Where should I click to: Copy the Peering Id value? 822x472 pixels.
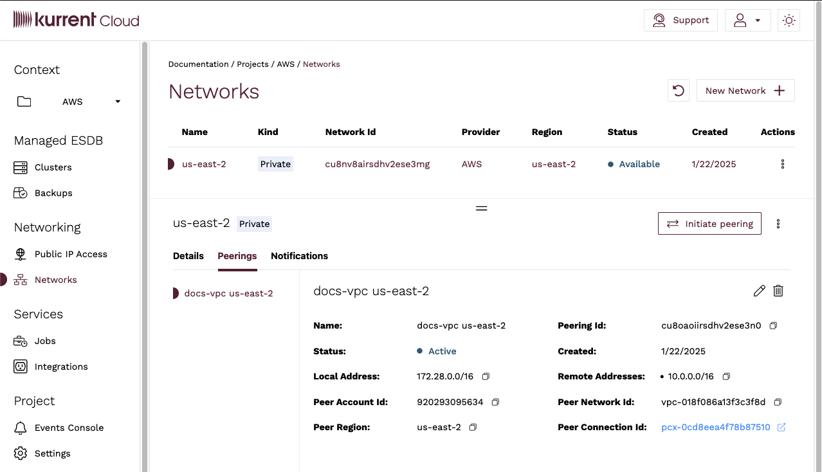coord(773,325)
